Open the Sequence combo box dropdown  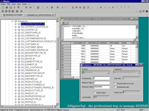click(x=139, y=72)
